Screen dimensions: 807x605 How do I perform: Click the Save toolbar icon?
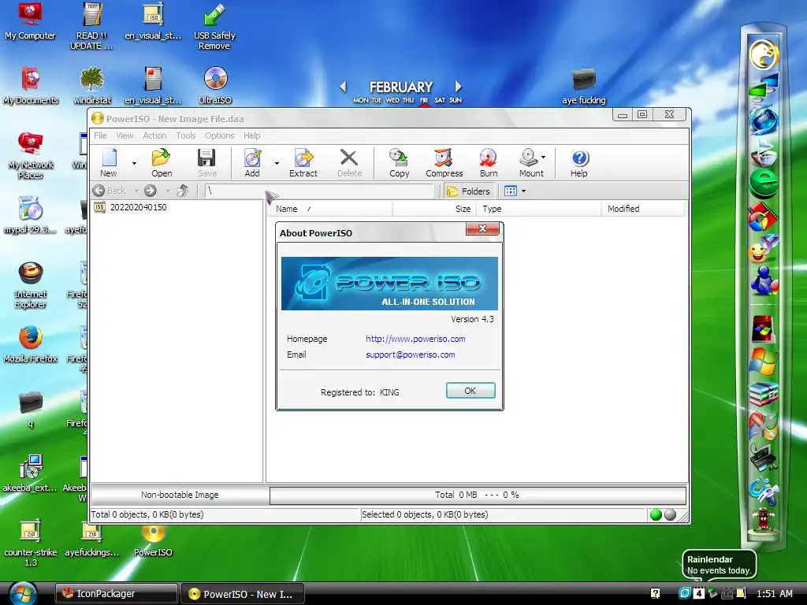(x=207, y=162)
